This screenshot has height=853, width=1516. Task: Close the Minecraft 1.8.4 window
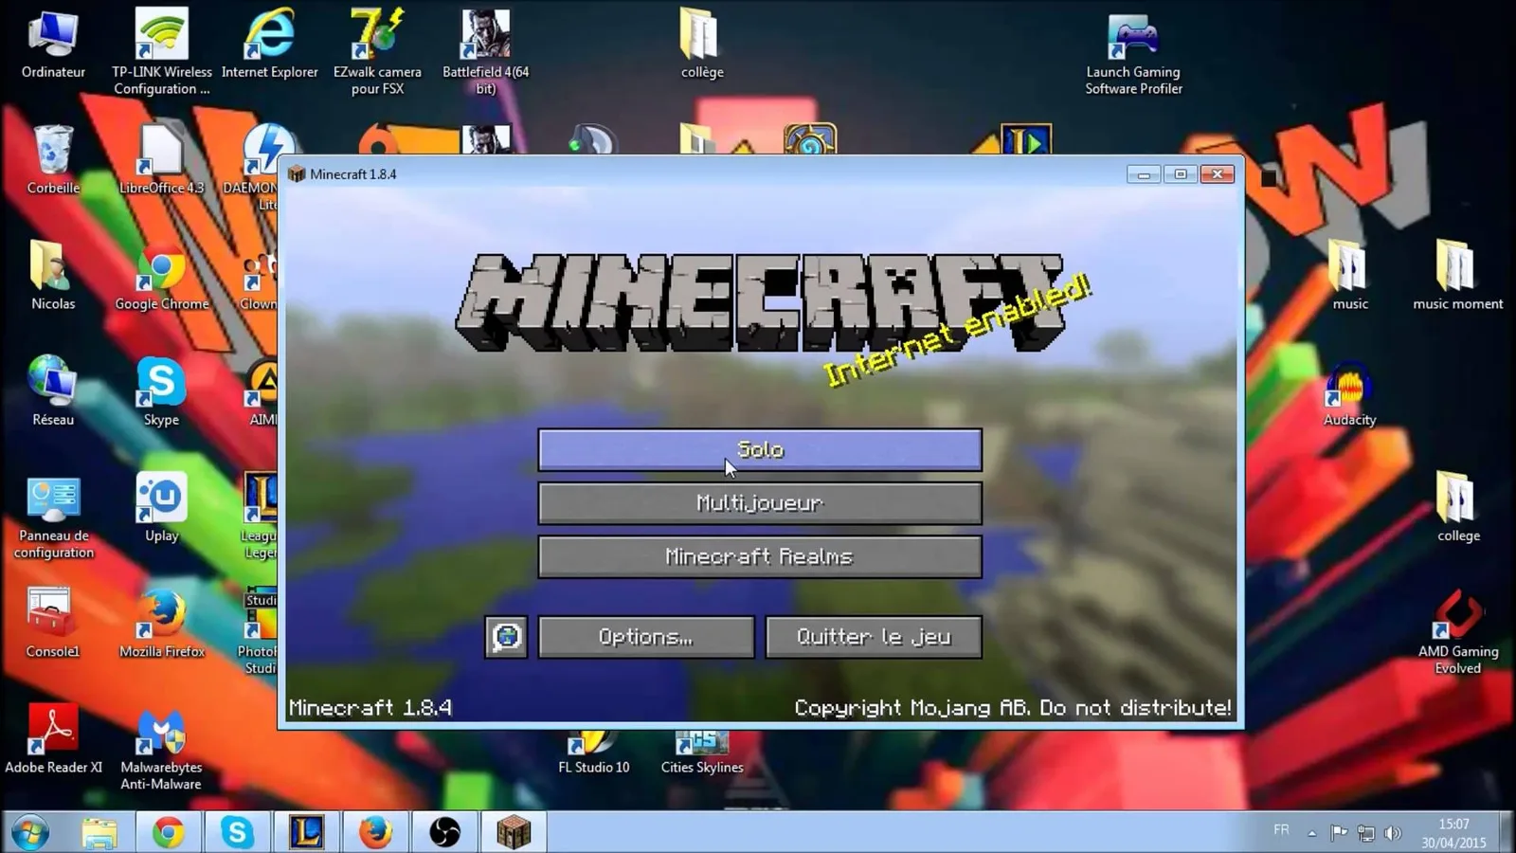(1218, 174)
